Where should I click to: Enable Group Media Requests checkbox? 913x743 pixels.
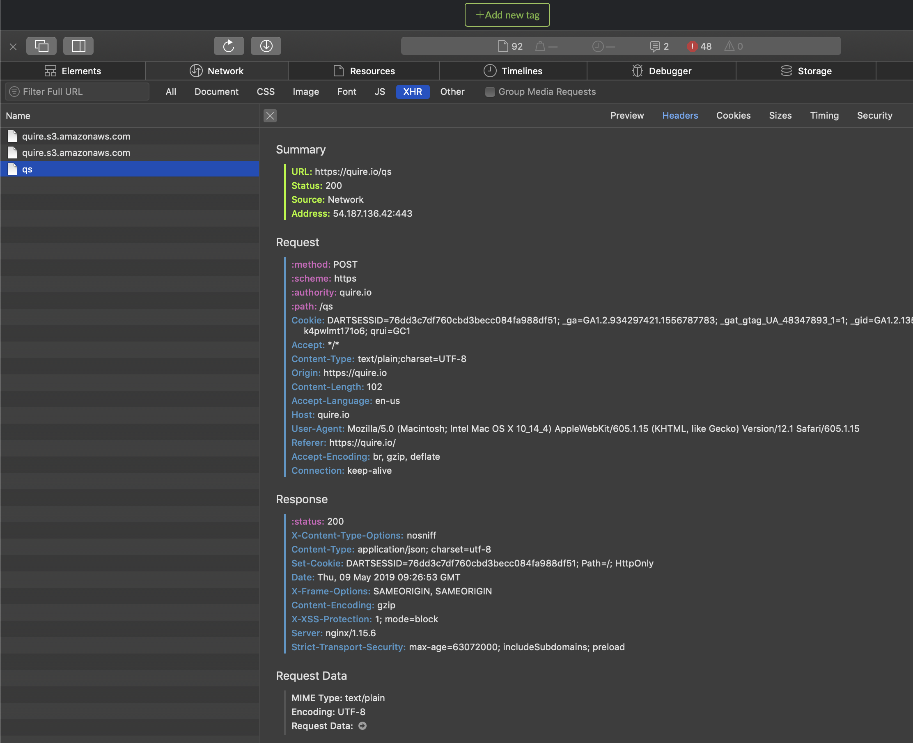(x=490, y=92)
